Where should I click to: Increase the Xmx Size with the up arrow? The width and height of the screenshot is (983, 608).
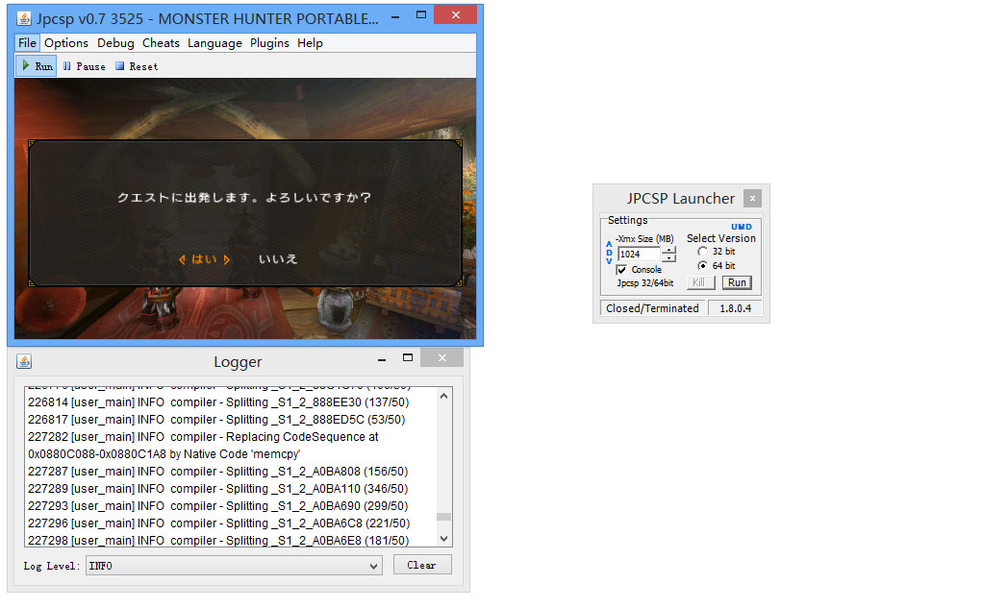669,250
